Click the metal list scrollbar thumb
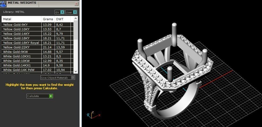Screen dimensions: 262x127 click(76, 30)
